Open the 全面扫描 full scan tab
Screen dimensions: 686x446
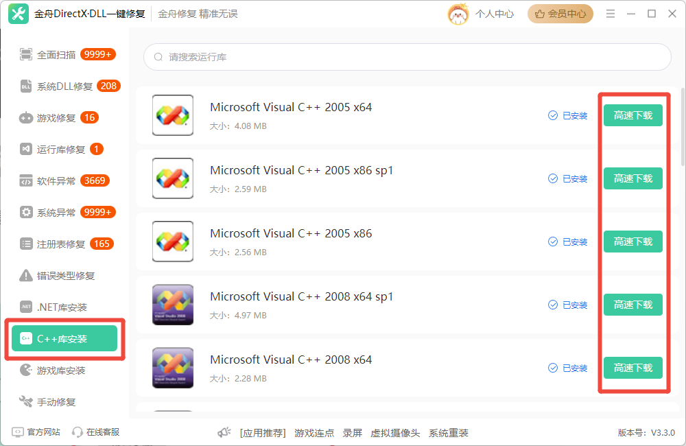[x=66, y=55]
